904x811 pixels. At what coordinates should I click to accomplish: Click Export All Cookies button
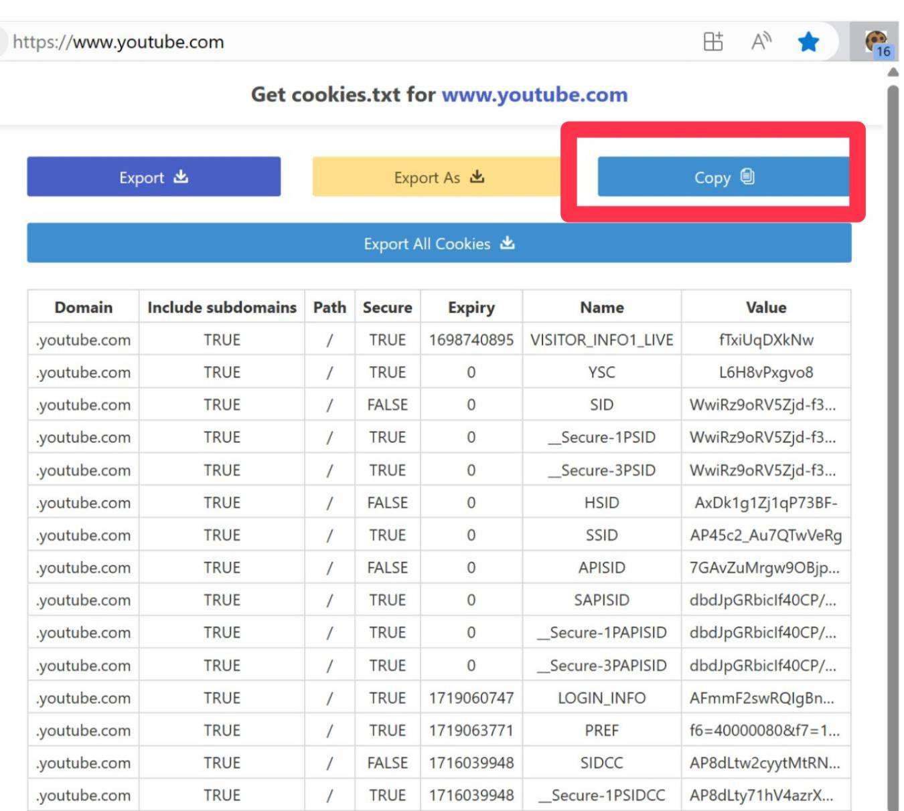[439, 243]
